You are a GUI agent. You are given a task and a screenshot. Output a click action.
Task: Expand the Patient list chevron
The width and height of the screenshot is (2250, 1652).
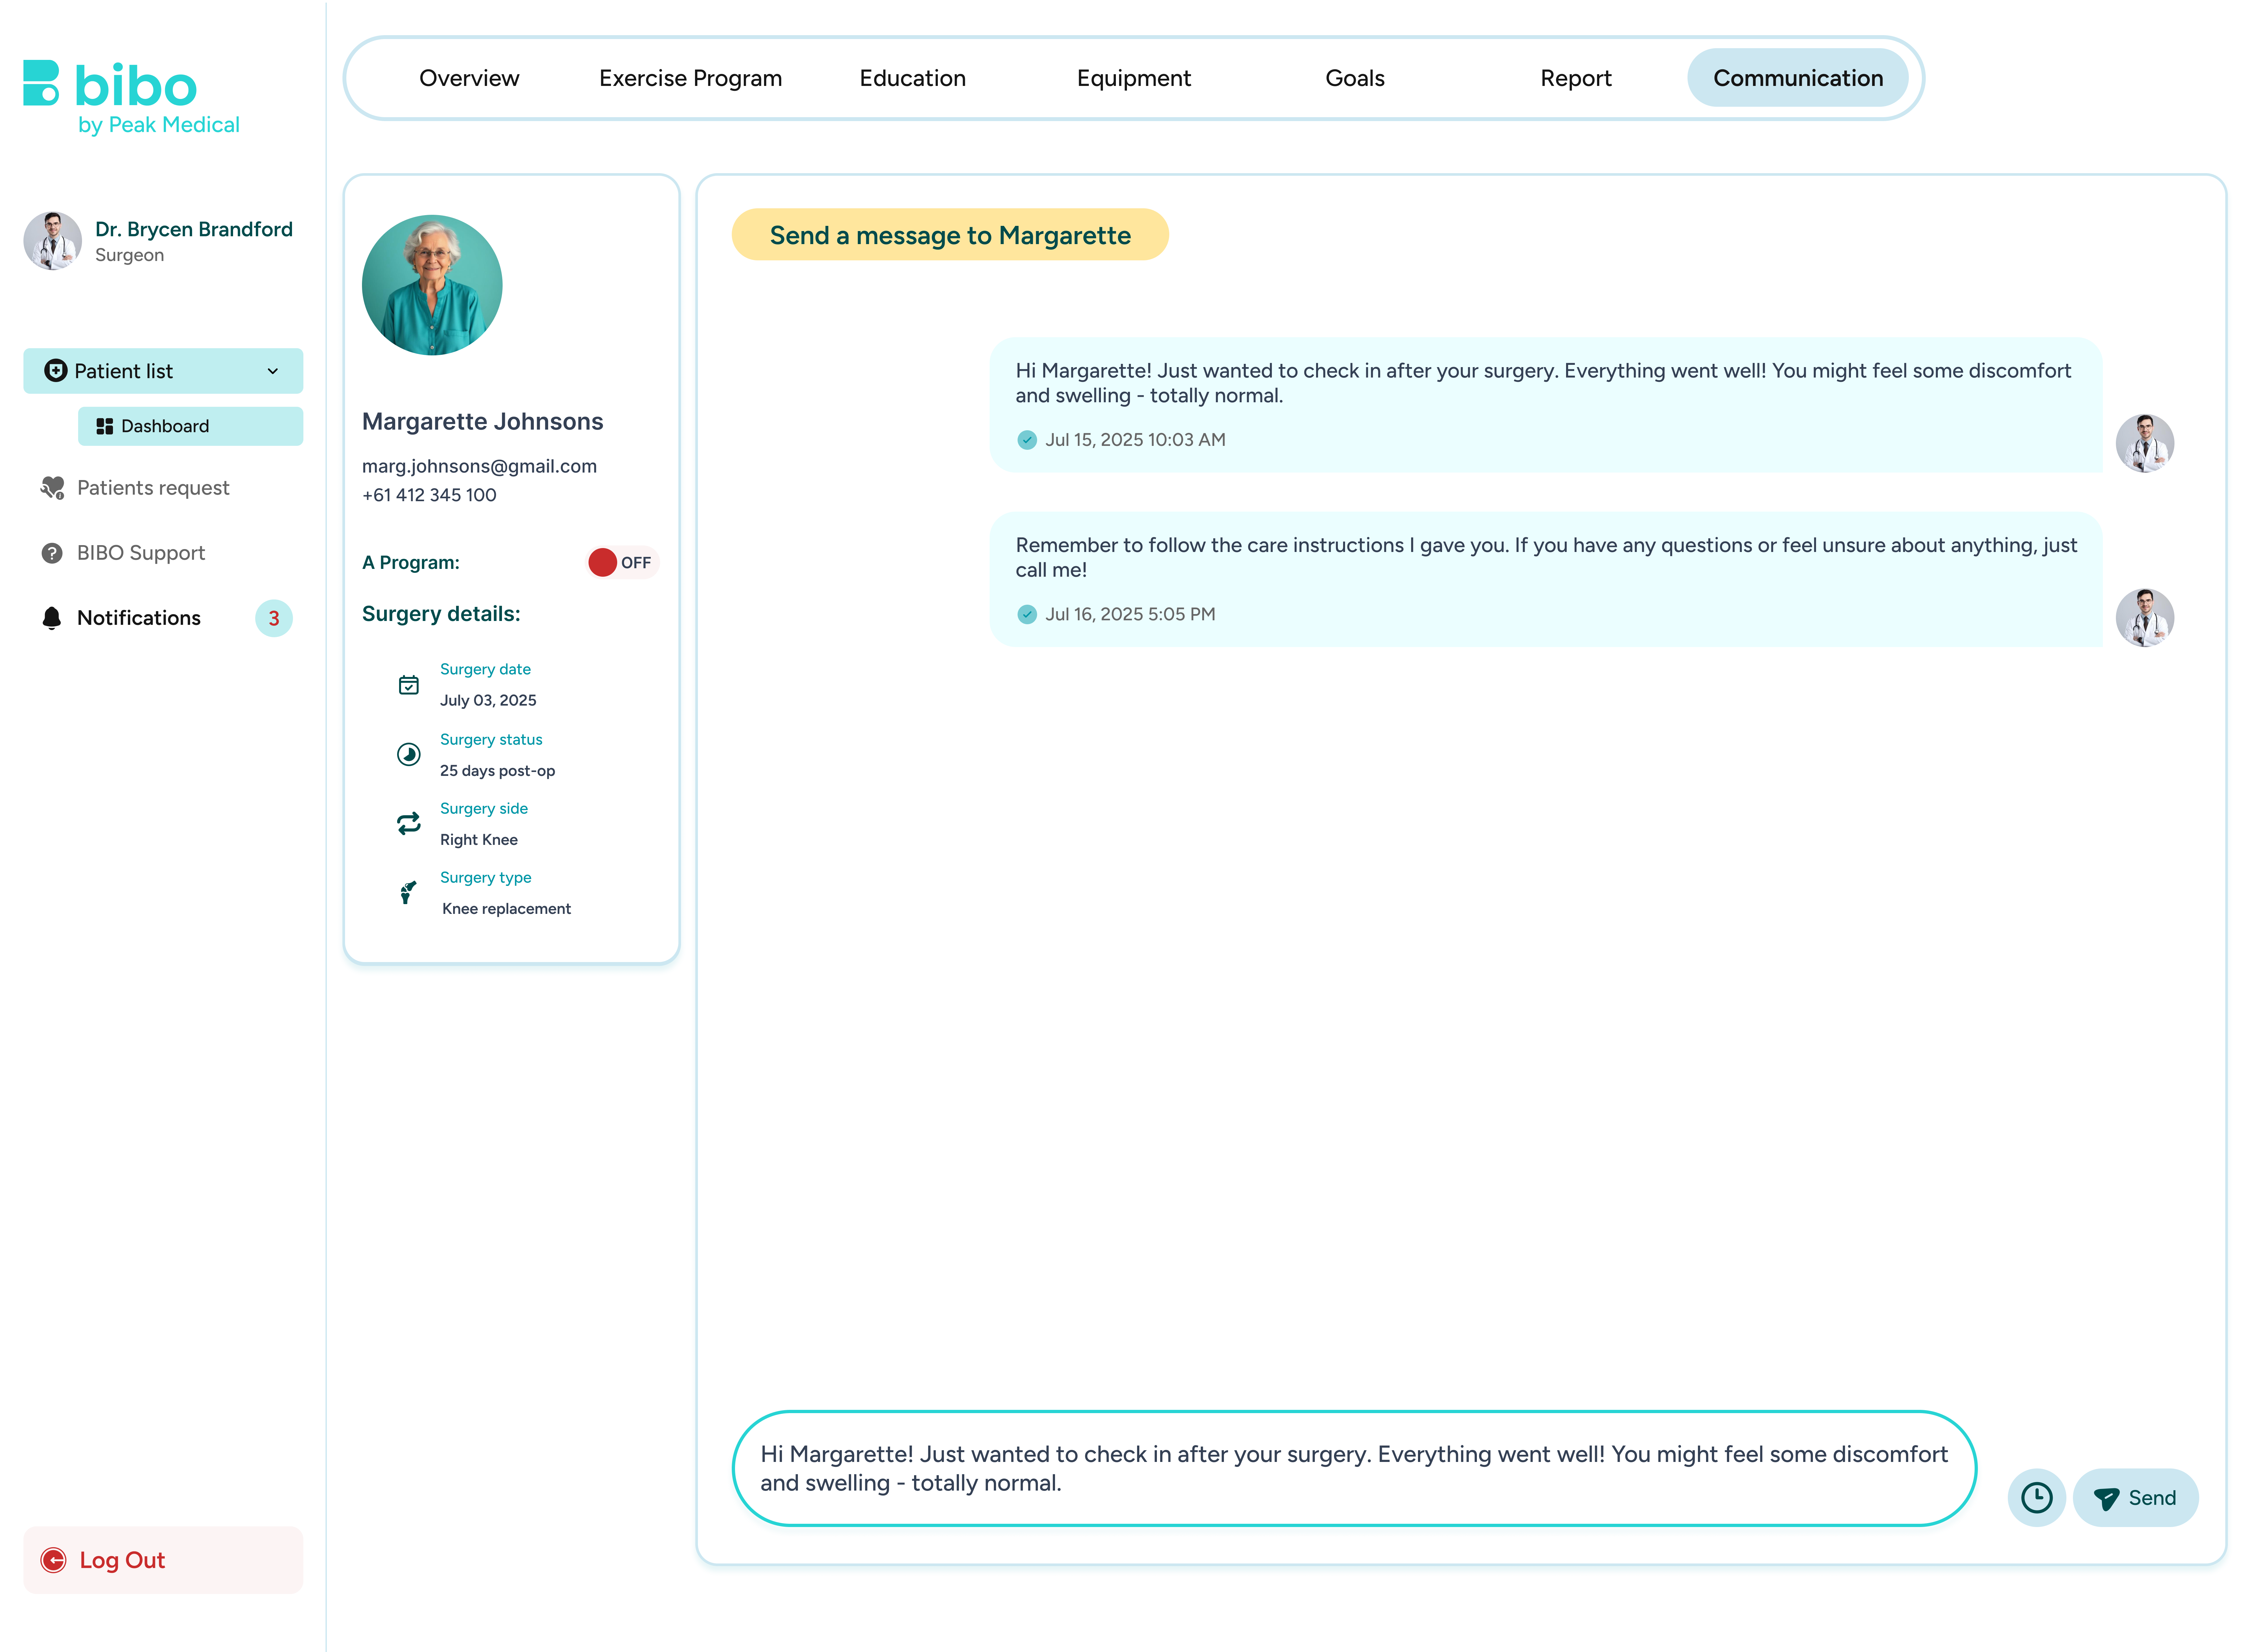click(272, 371)
